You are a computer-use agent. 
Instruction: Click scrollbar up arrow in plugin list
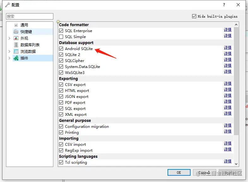(x=236, y=25)
